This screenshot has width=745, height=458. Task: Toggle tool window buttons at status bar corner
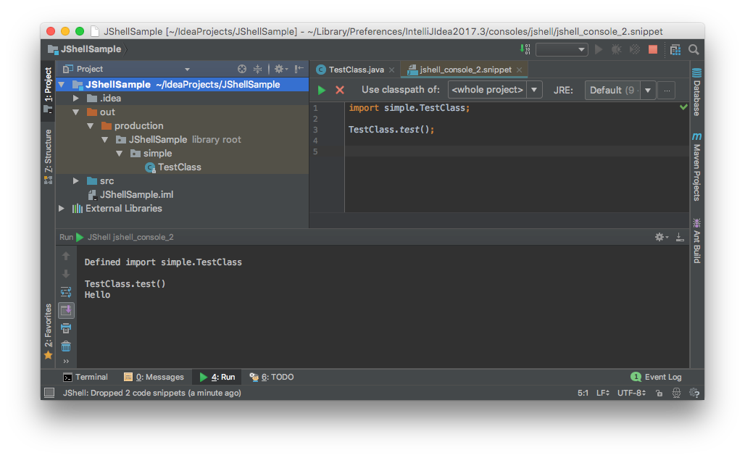click(x=49, y=393)
